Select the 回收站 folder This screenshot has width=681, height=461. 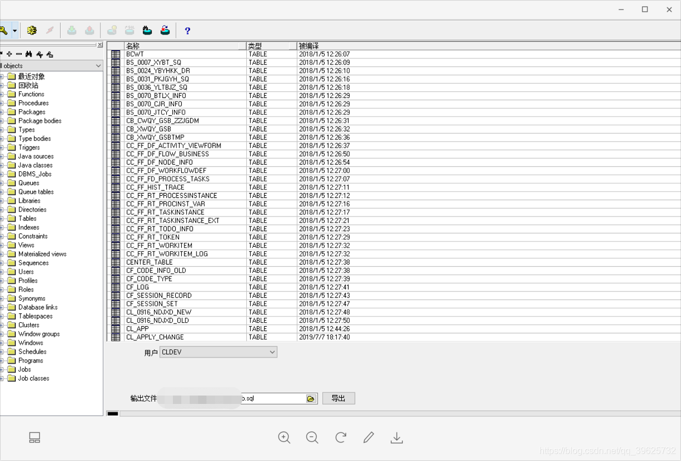coord(28,86)
